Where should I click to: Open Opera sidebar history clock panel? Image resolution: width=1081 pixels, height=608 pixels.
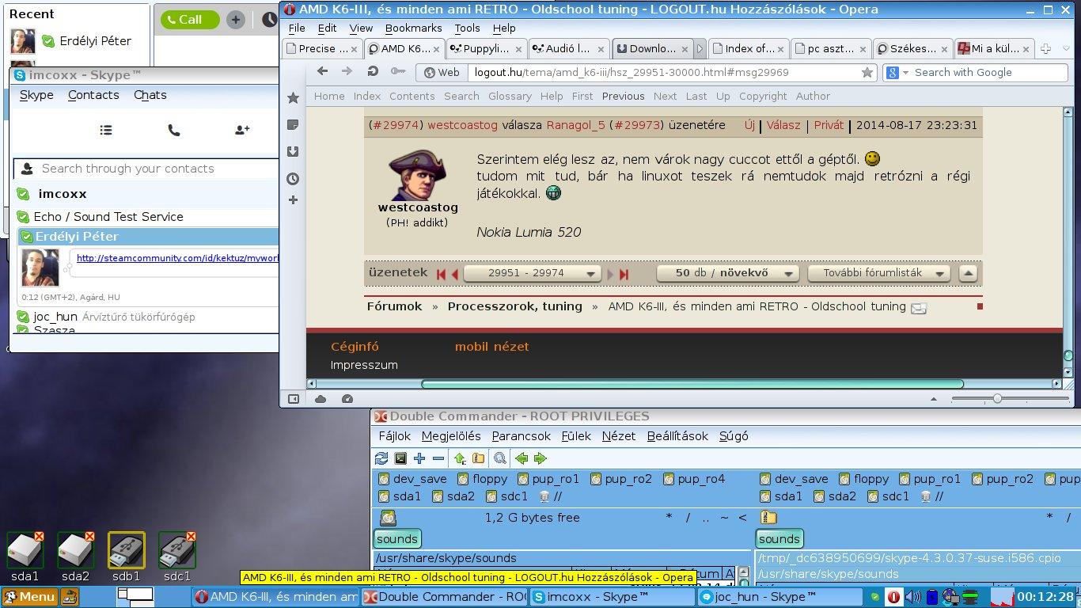[293, 178]
